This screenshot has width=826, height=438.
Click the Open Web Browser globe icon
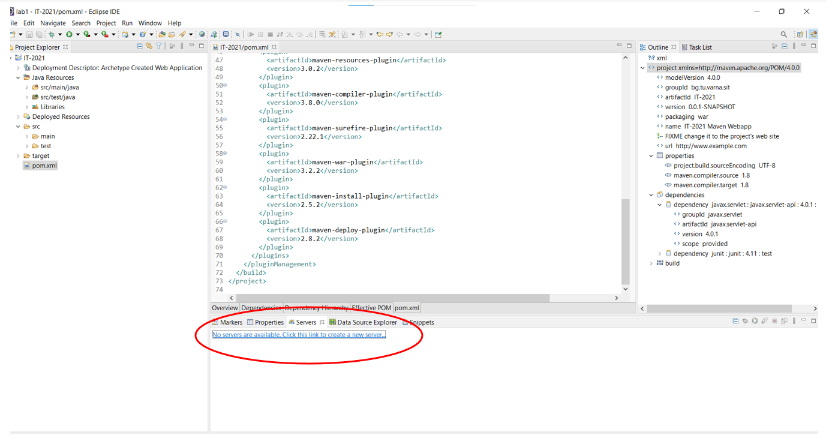point(202,34)
